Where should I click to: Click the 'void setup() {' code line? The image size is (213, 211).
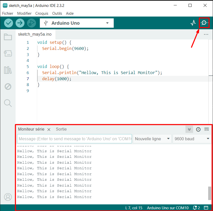[x=54, y=43]
